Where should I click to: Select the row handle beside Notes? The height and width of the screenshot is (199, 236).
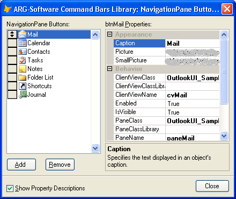click(12, 69)
